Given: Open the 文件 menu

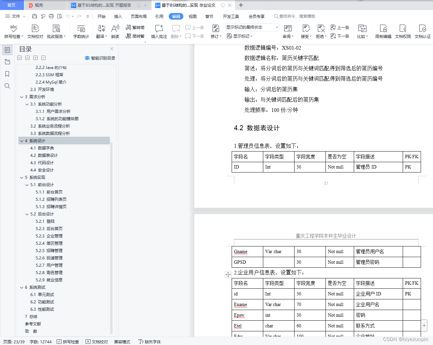Looking at the screenshot, I should click(15, 16).
